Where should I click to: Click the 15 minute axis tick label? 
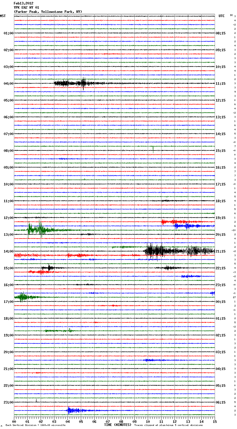[215, 421]
